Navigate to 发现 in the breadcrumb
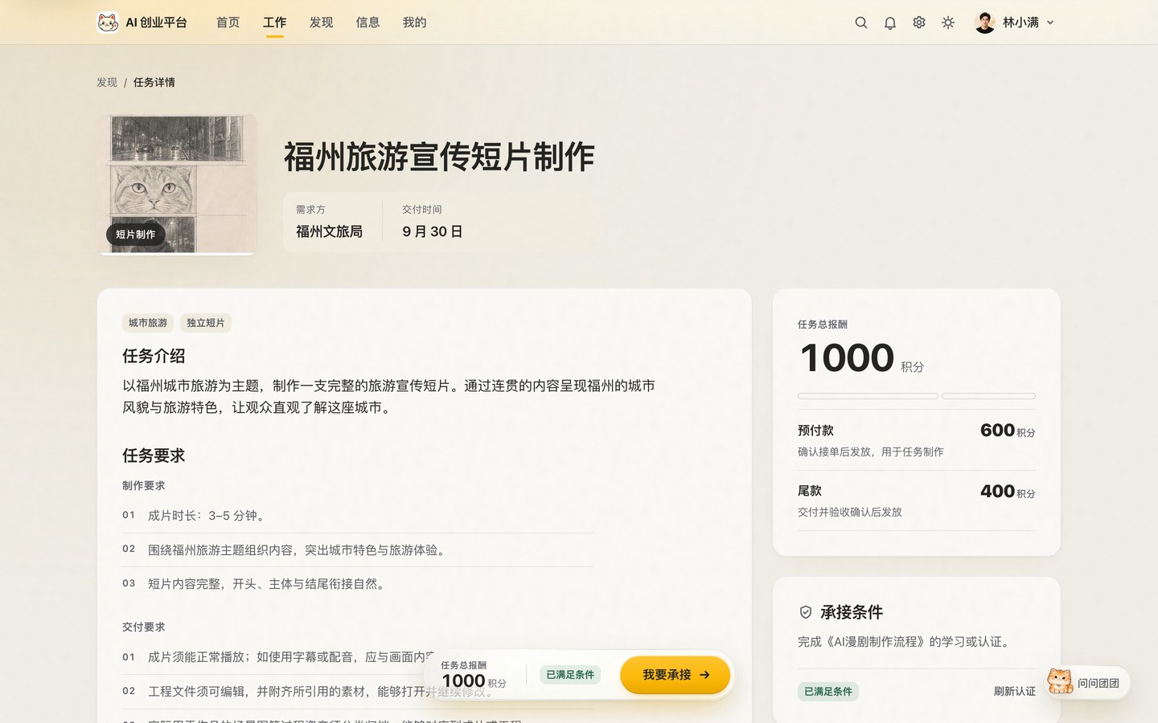1158x723 pixels. coord(107,82)
